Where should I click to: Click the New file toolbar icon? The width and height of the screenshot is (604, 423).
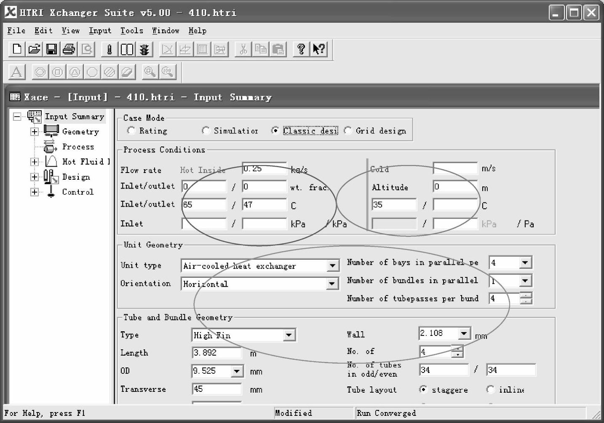pyautogui.click(x=17, y=49)
